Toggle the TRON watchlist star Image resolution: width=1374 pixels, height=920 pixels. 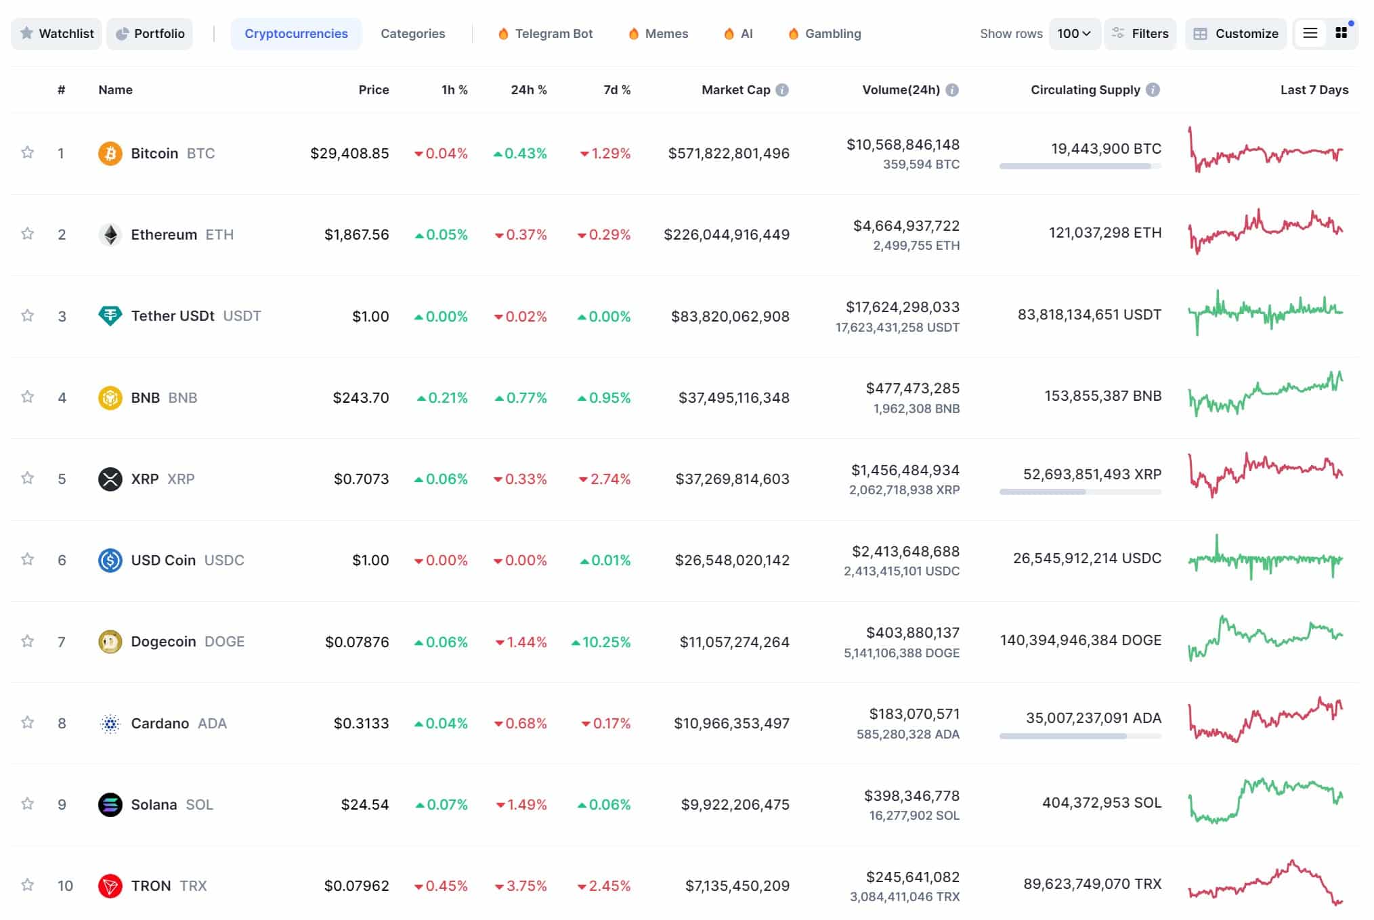[x=28, y=885]
